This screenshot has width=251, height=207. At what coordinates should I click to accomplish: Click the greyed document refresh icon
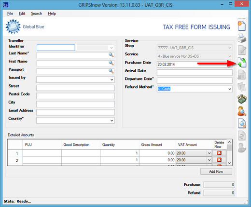(242, 136)
